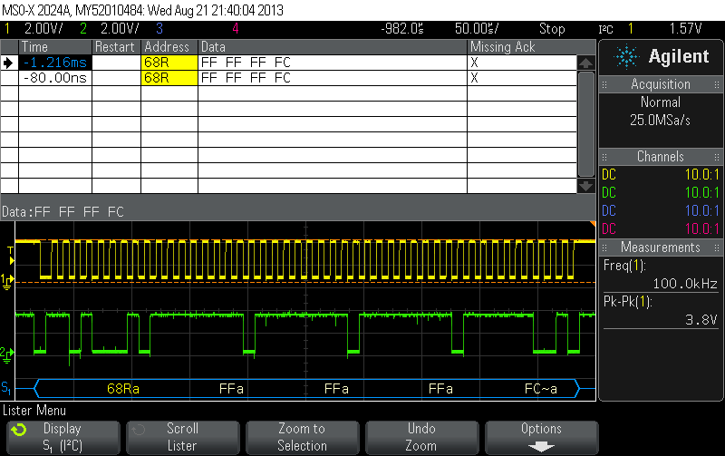Click the Zoom to Selection softkey

pyautogui.click(x=302, y=437)
